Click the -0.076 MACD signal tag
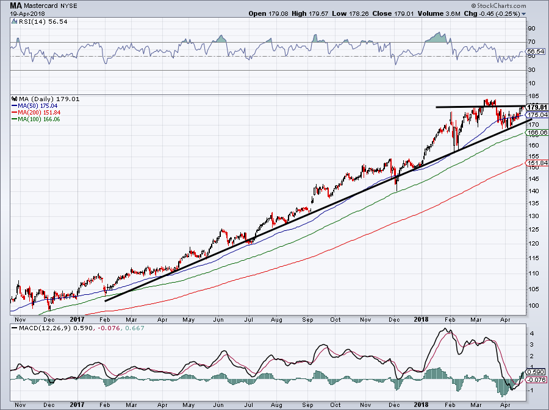 pos(537,380)
